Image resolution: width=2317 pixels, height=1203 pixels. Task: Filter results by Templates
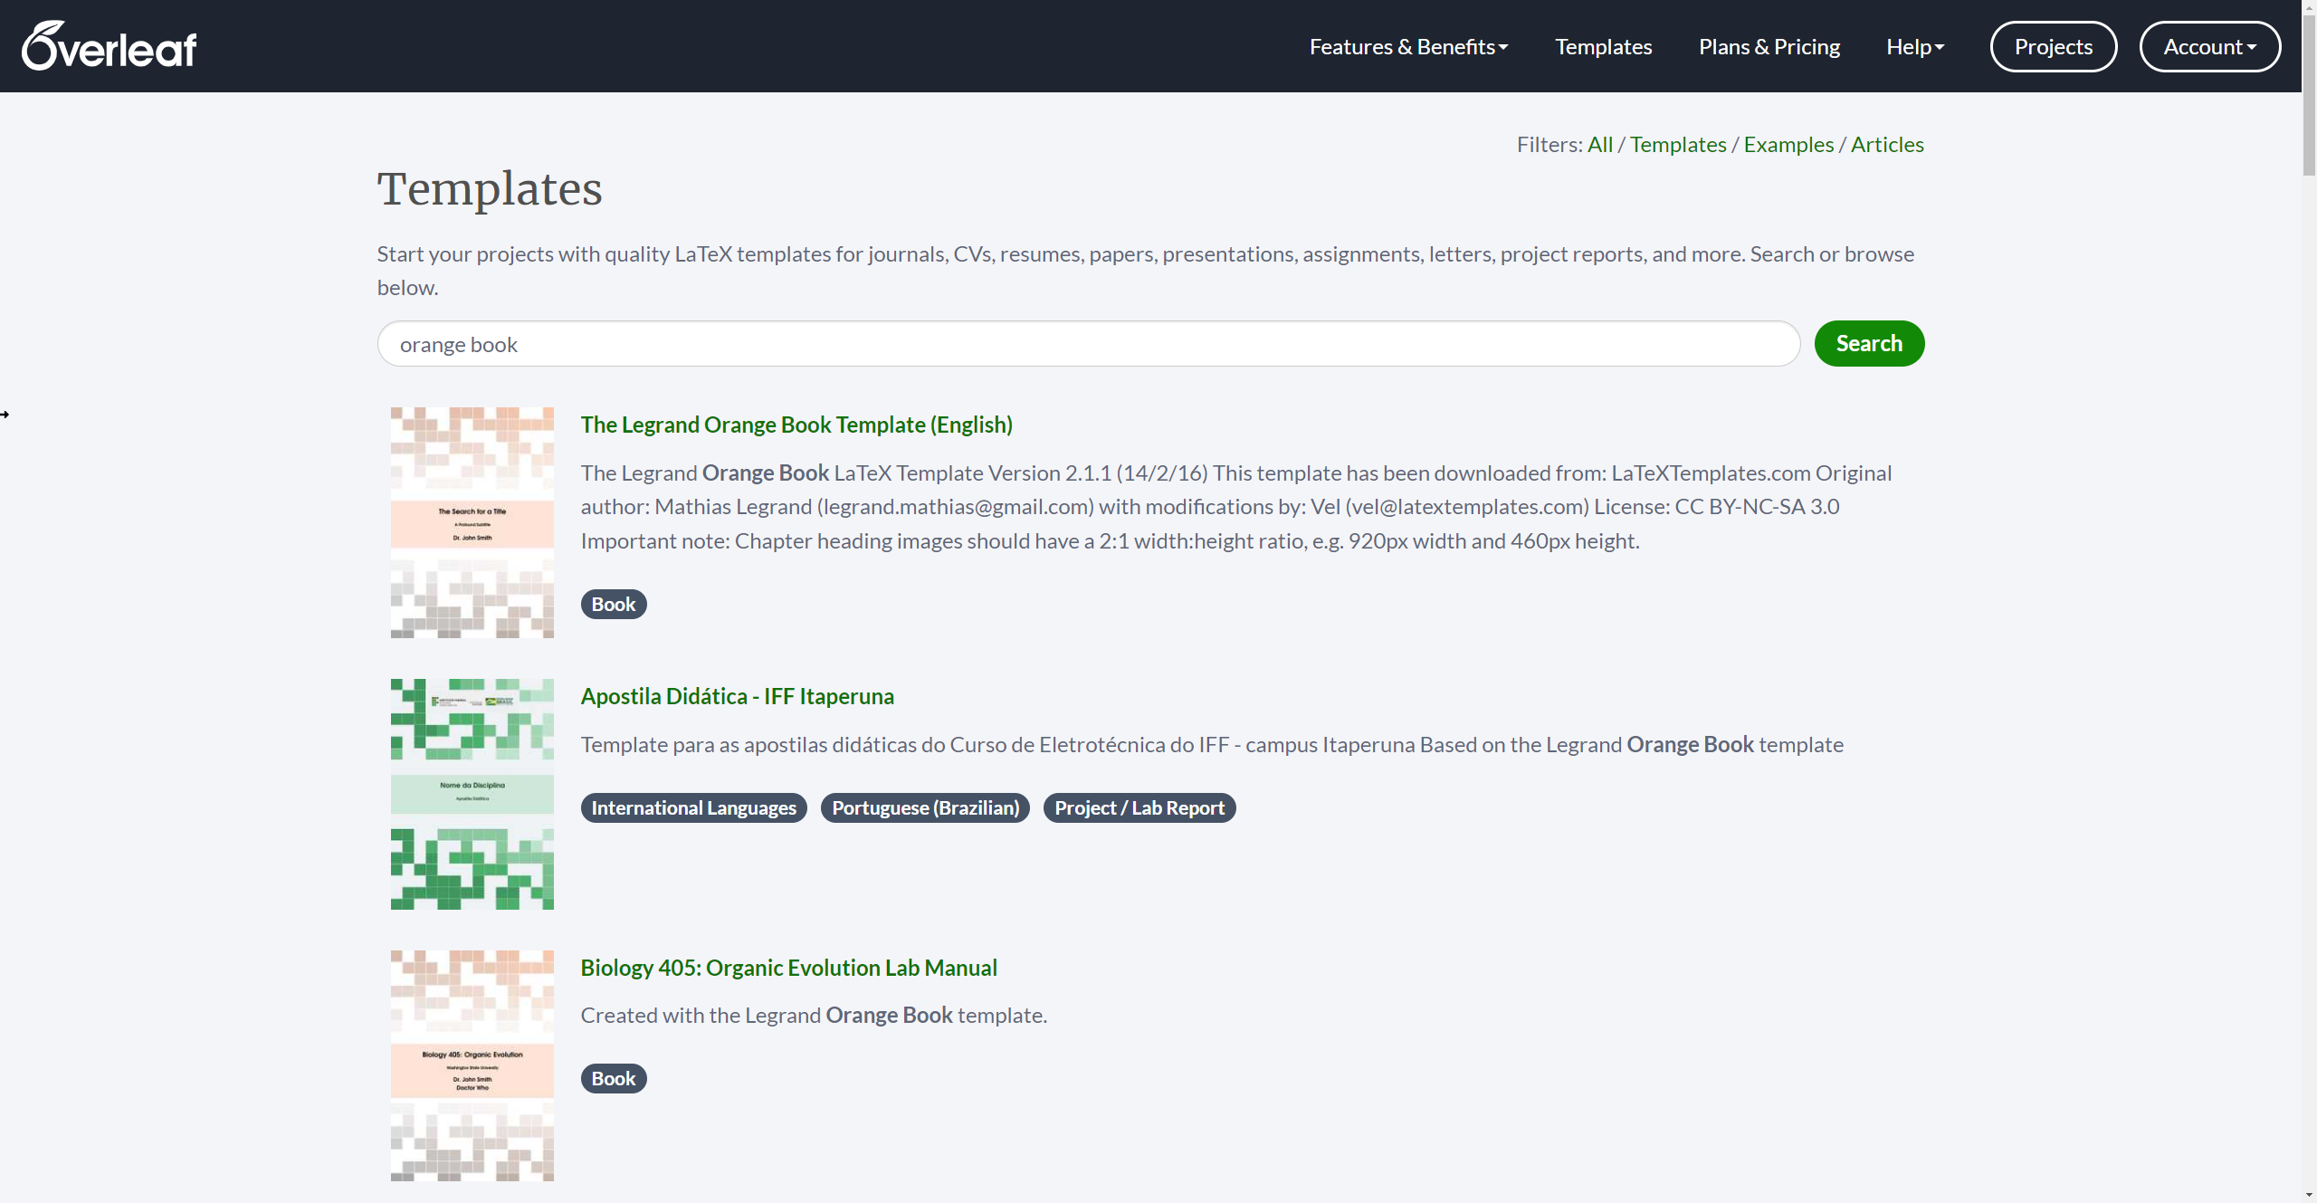coord(1678,145)
